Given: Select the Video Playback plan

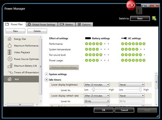Looking at the screenshot, I should click(x=21, y=52).
